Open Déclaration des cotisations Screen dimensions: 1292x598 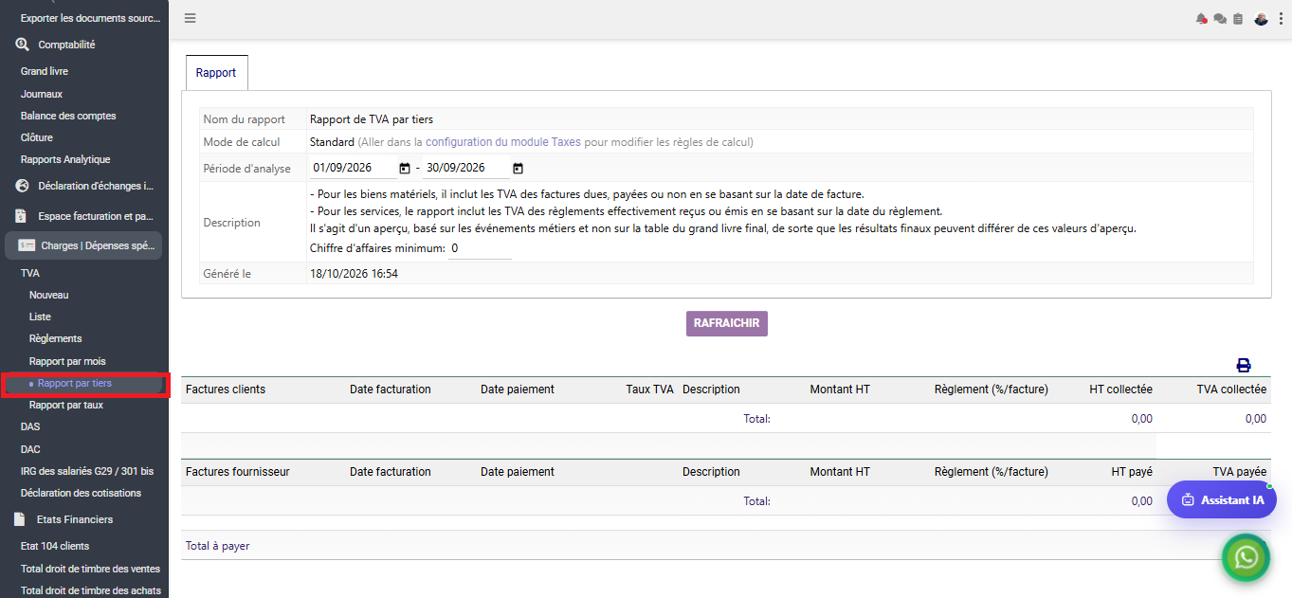click(x=81, y=493)
